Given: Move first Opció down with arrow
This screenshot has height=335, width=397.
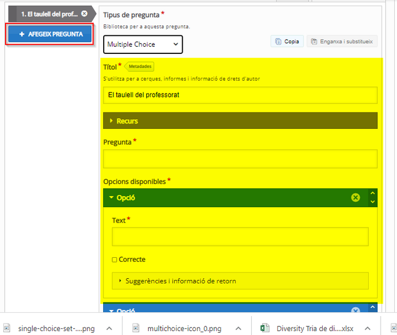Looking at the screenshot, I should (373, 202).
